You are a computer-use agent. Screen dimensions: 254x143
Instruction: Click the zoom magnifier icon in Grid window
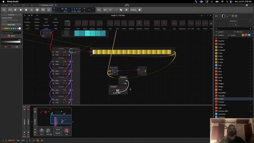[202, 15]
